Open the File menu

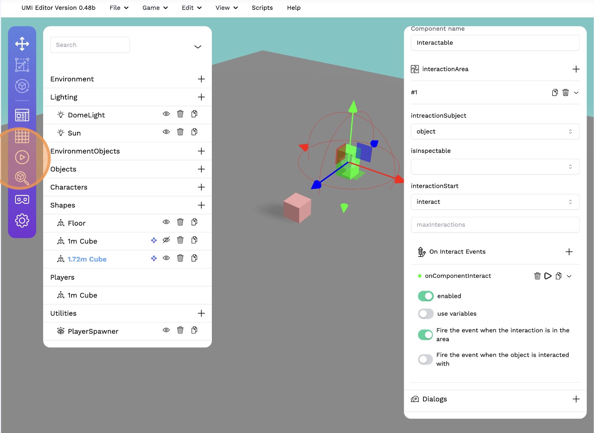(119, 8)
